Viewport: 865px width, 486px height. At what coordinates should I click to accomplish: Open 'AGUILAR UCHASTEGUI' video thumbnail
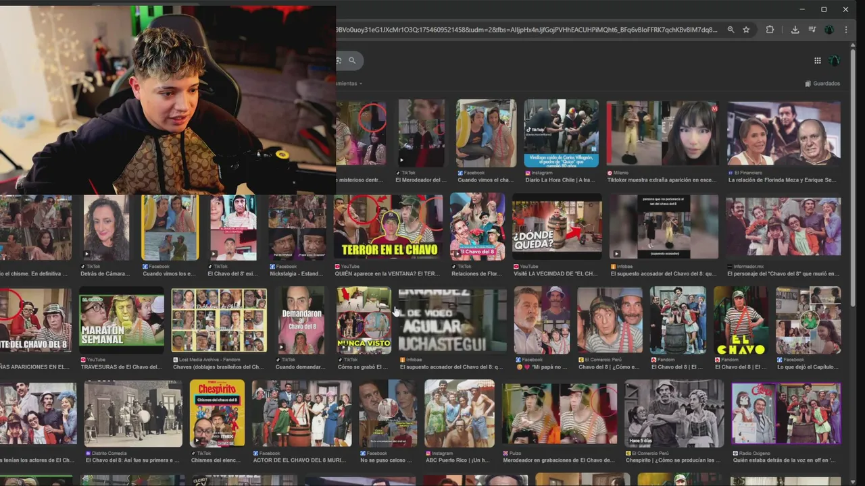(x=453, y=320)
